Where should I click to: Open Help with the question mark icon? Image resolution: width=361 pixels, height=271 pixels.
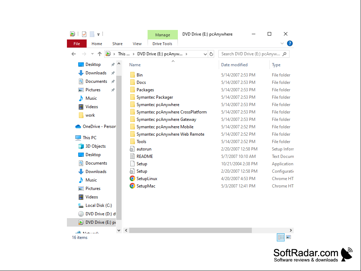290,43
